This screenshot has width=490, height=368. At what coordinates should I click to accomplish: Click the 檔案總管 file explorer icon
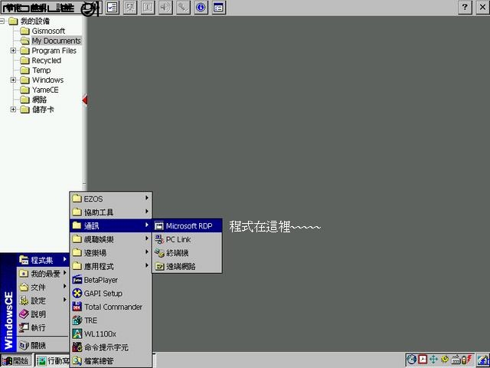point(77,360)
